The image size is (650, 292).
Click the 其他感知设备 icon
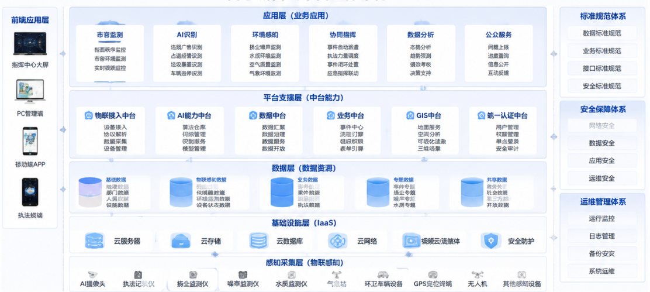(x=521, y=274)
